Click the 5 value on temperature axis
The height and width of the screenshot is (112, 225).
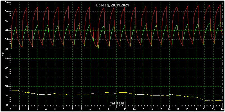(7, 96)
